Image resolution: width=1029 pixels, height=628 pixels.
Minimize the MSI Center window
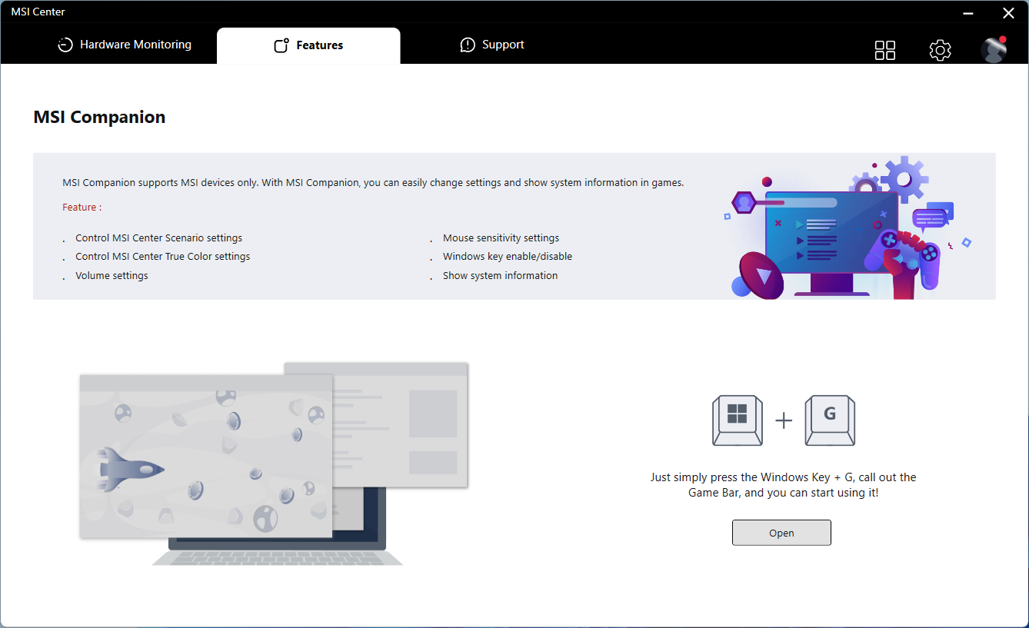(969, 13)
